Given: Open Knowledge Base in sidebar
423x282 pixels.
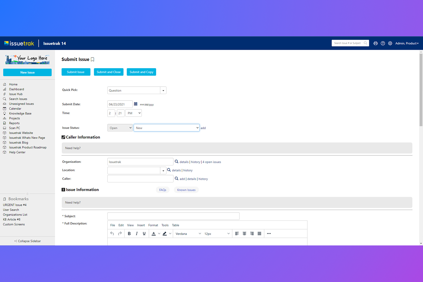Looking at the screenshot, I should click(20, 113).
